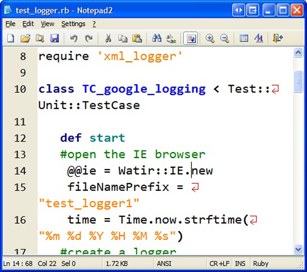
Task: Click the TC_google_logging class name
Action: coord(144,89)
